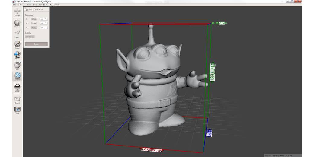Open the Actions menu
The height and width of the screenshot is (157, 314).
(21, 5)
